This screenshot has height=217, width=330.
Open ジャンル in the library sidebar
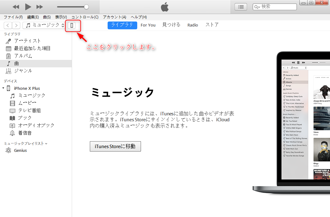pyautogui.click(x=23, y=71)
